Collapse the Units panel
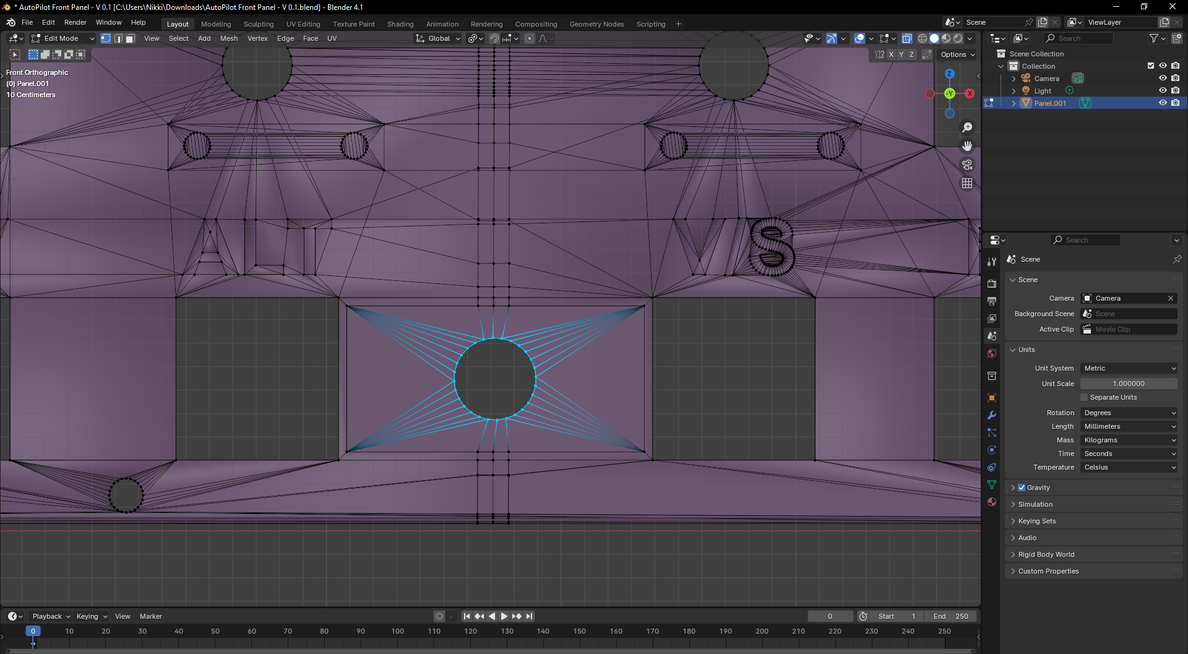The height and width of the screenshot is (654, 1188). [1094, 350]
